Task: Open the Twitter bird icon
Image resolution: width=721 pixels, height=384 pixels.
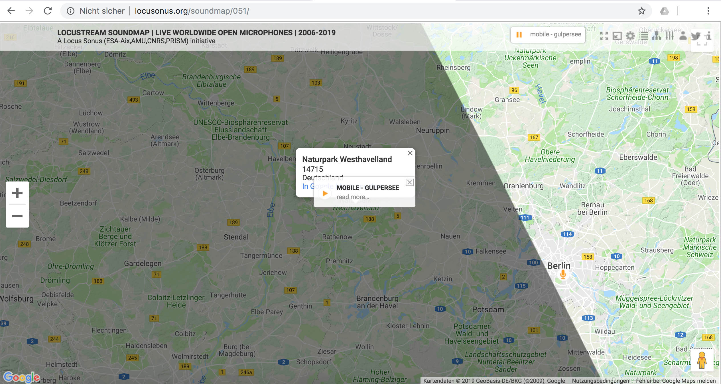Action: (x=696, y=36)
